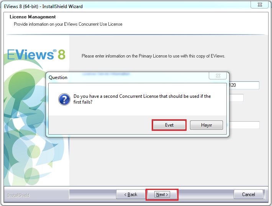272x206 pixels.
Task: Click the EViews 8 logo
Action: pyautogui.click(x=36, y=54)
